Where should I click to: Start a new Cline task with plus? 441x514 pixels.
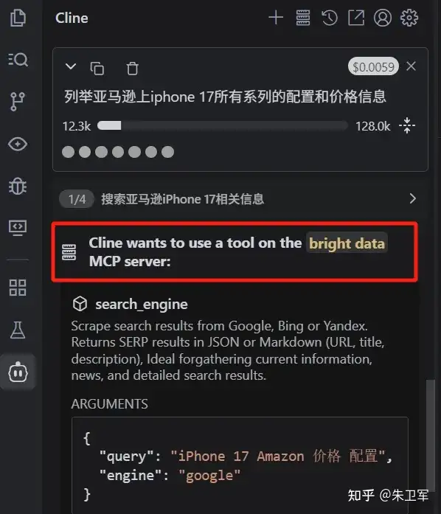276,18
